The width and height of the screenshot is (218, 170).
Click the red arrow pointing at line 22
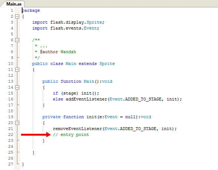pos(36,135)
